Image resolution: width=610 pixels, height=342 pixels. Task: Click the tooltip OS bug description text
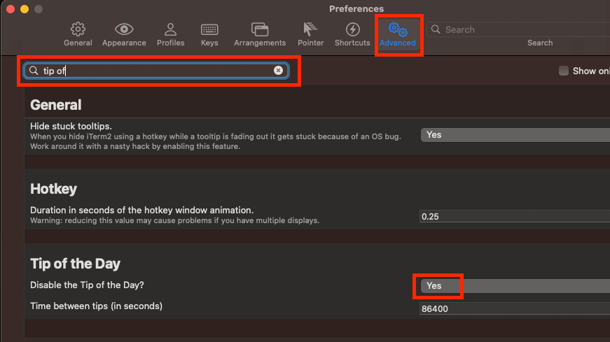pyautogui.click(x=215, y=141)
